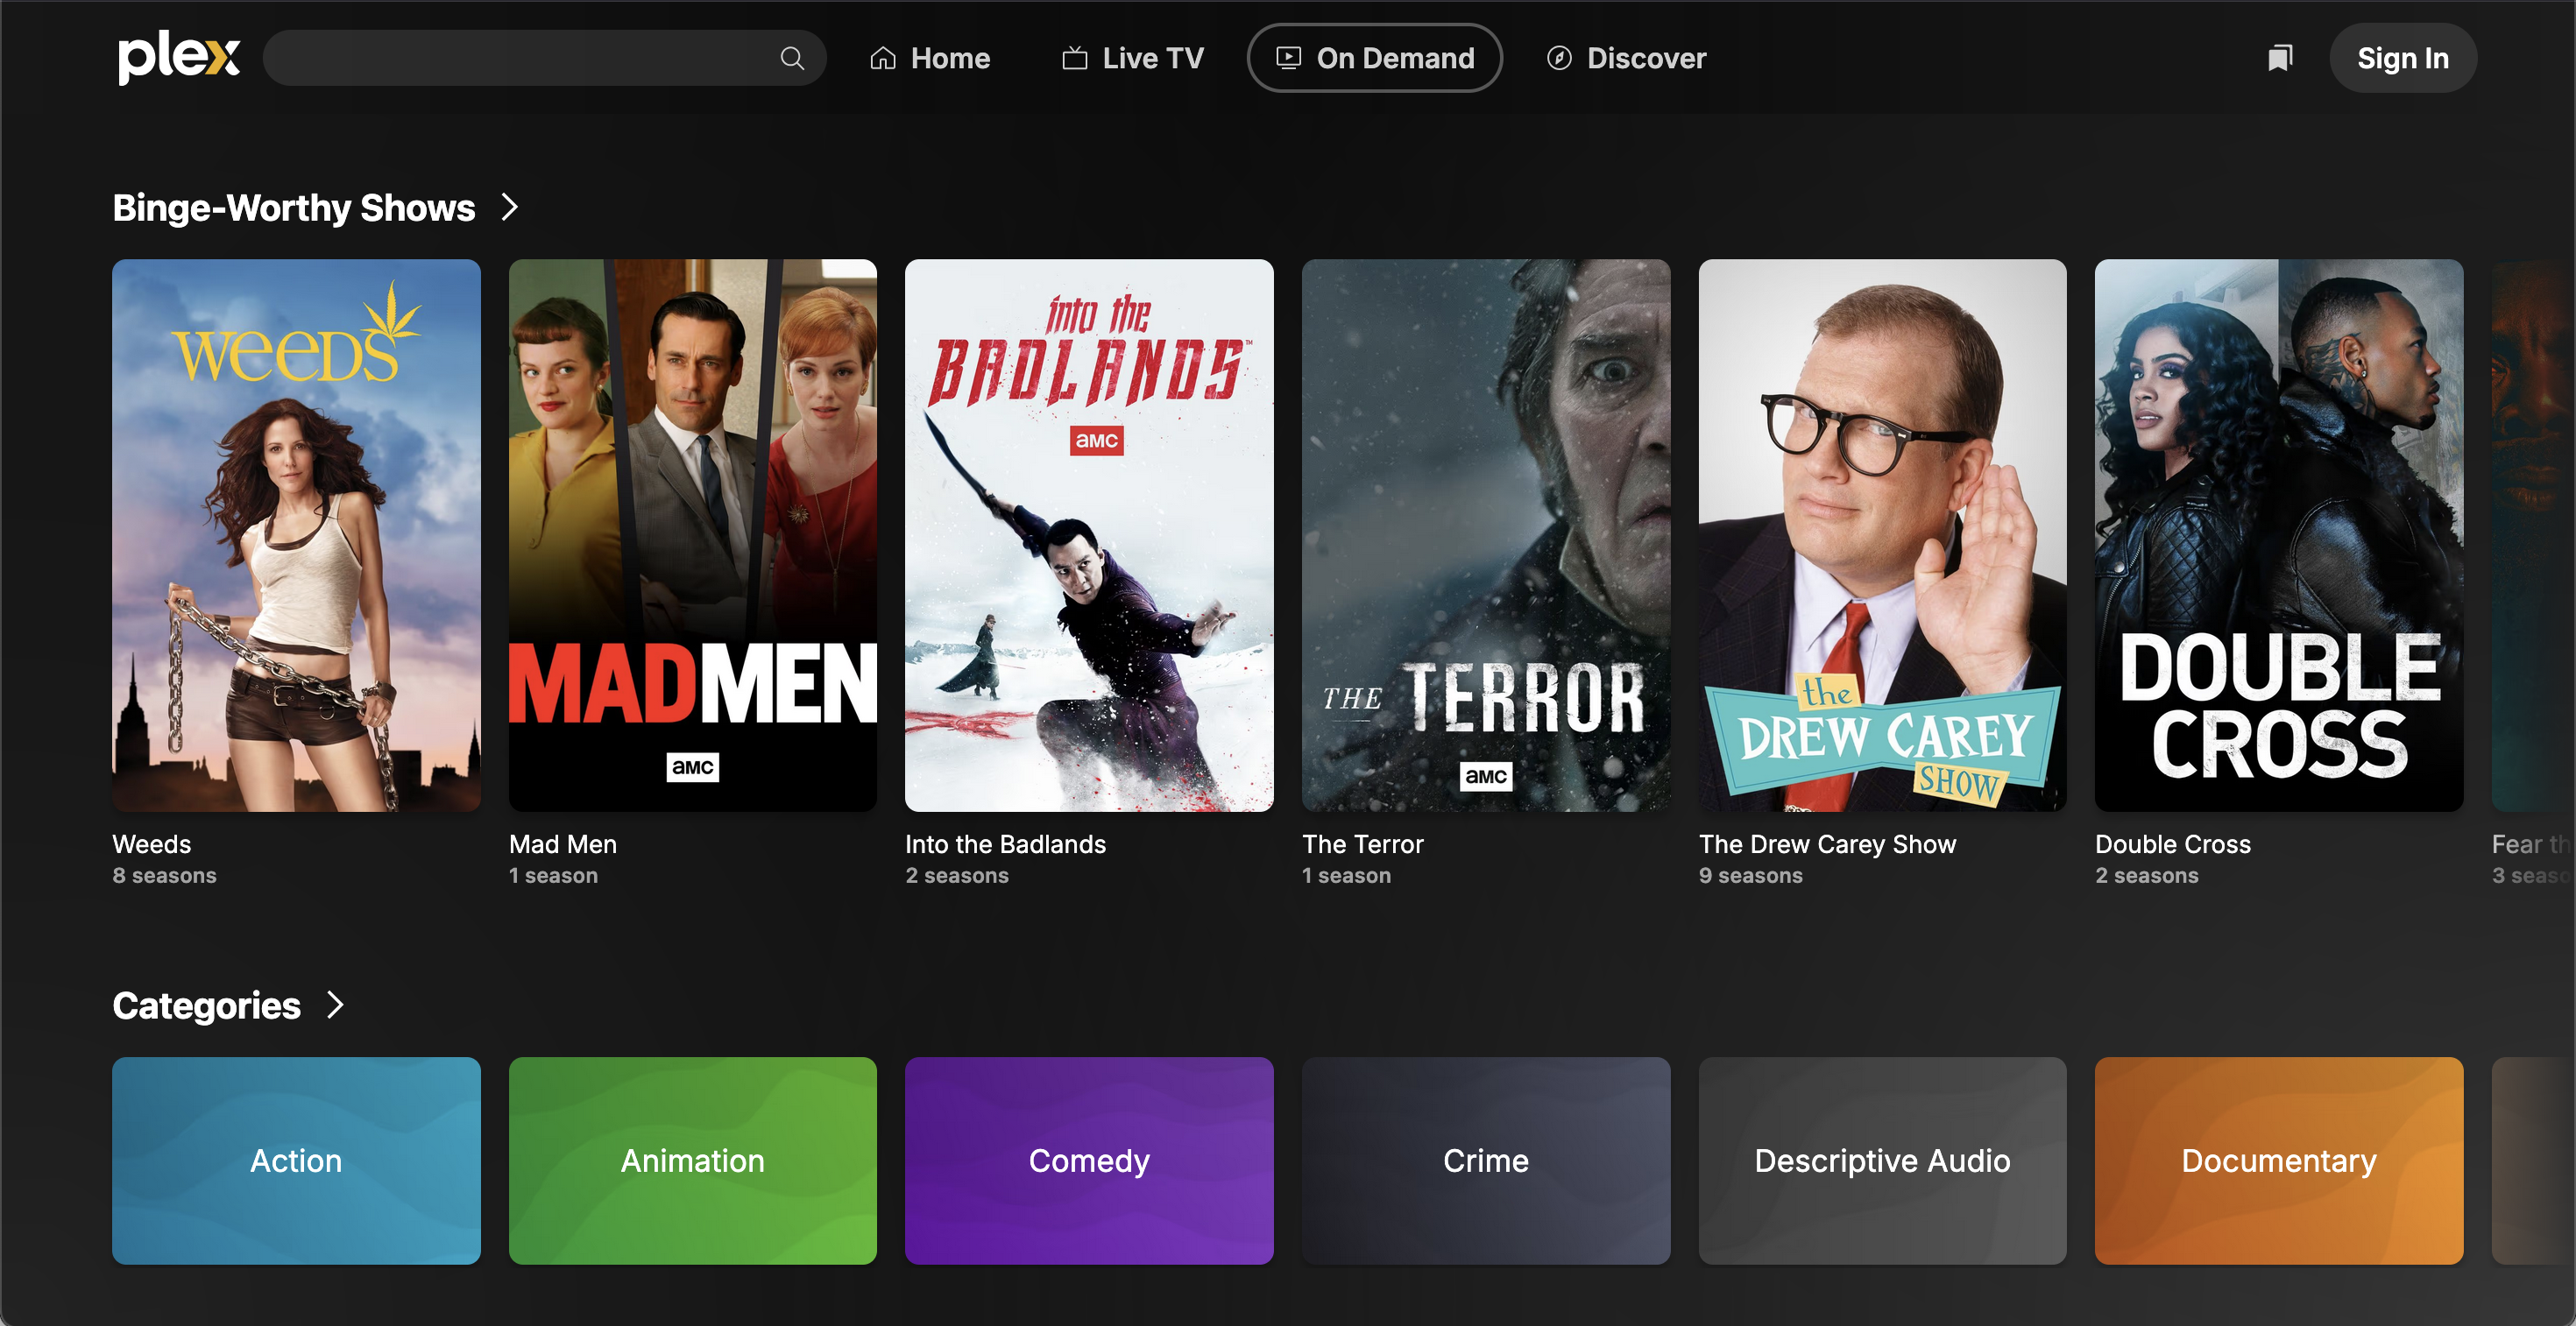This screenshot has height=1326, width=2576.
Task: Open the Mad Men poster
Action: [693, 536]
